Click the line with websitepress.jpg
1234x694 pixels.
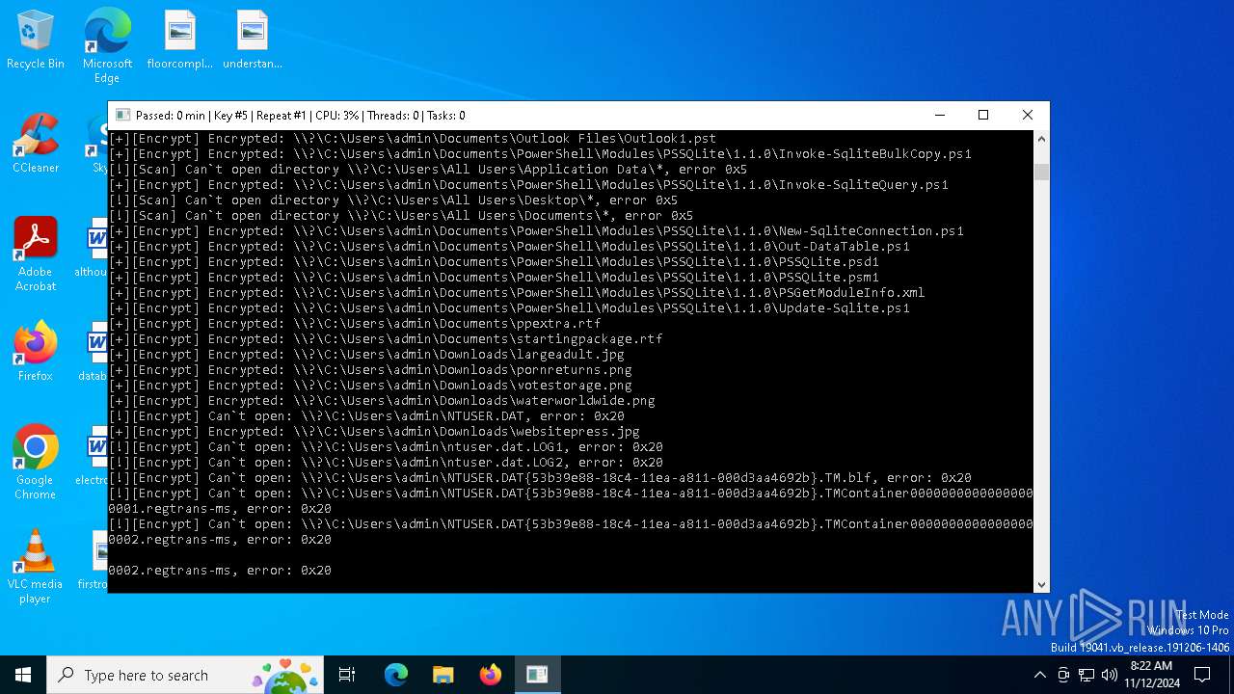tap(374, 432)
